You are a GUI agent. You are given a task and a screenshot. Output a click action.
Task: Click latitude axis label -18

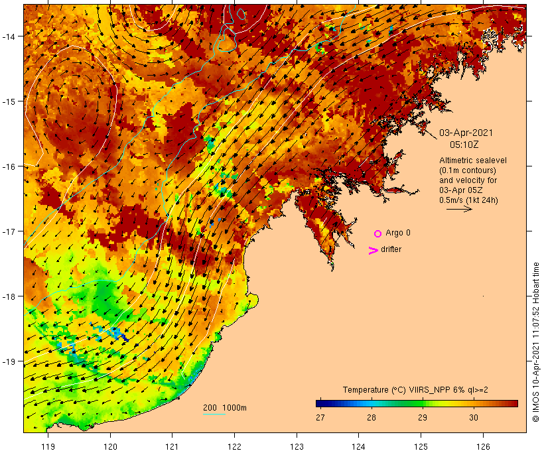(x=9, y=296)
